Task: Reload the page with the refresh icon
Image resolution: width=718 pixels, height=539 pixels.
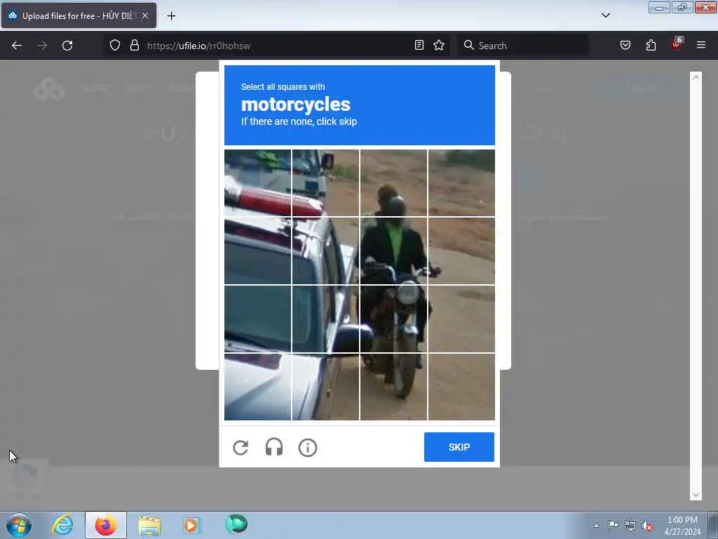Action: [x=67, y=46]
